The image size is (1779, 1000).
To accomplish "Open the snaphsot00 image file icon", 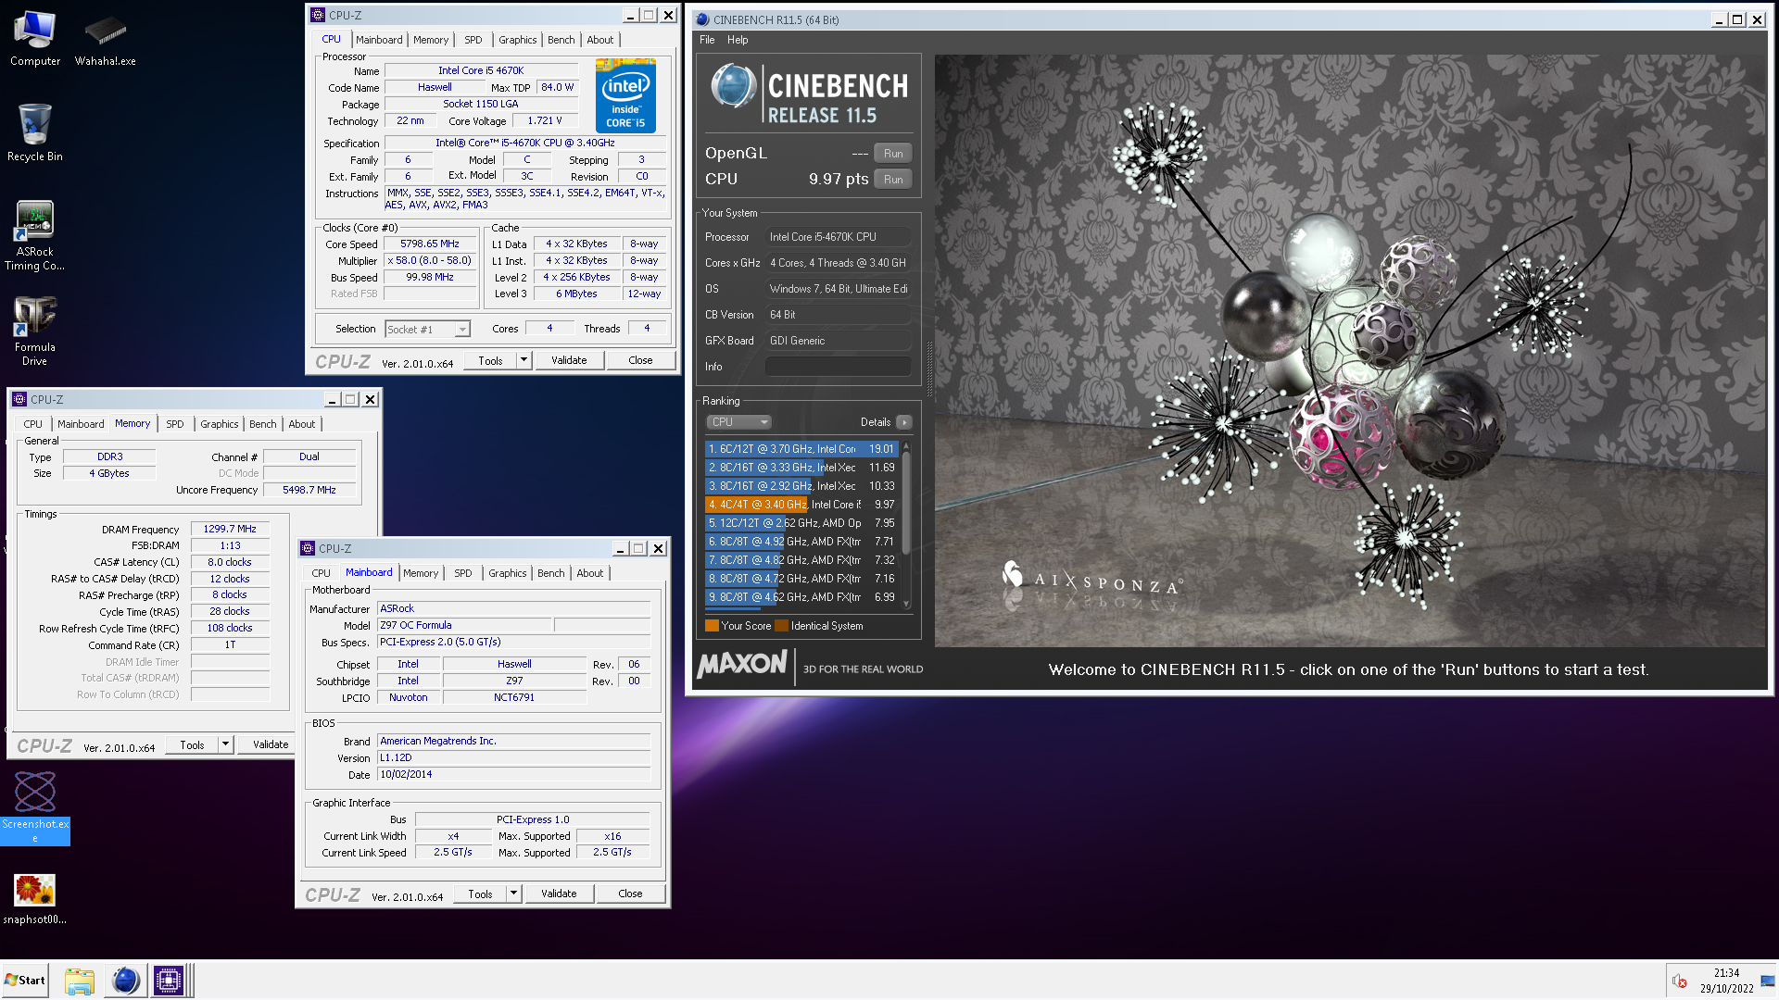I will coord(35,898).
